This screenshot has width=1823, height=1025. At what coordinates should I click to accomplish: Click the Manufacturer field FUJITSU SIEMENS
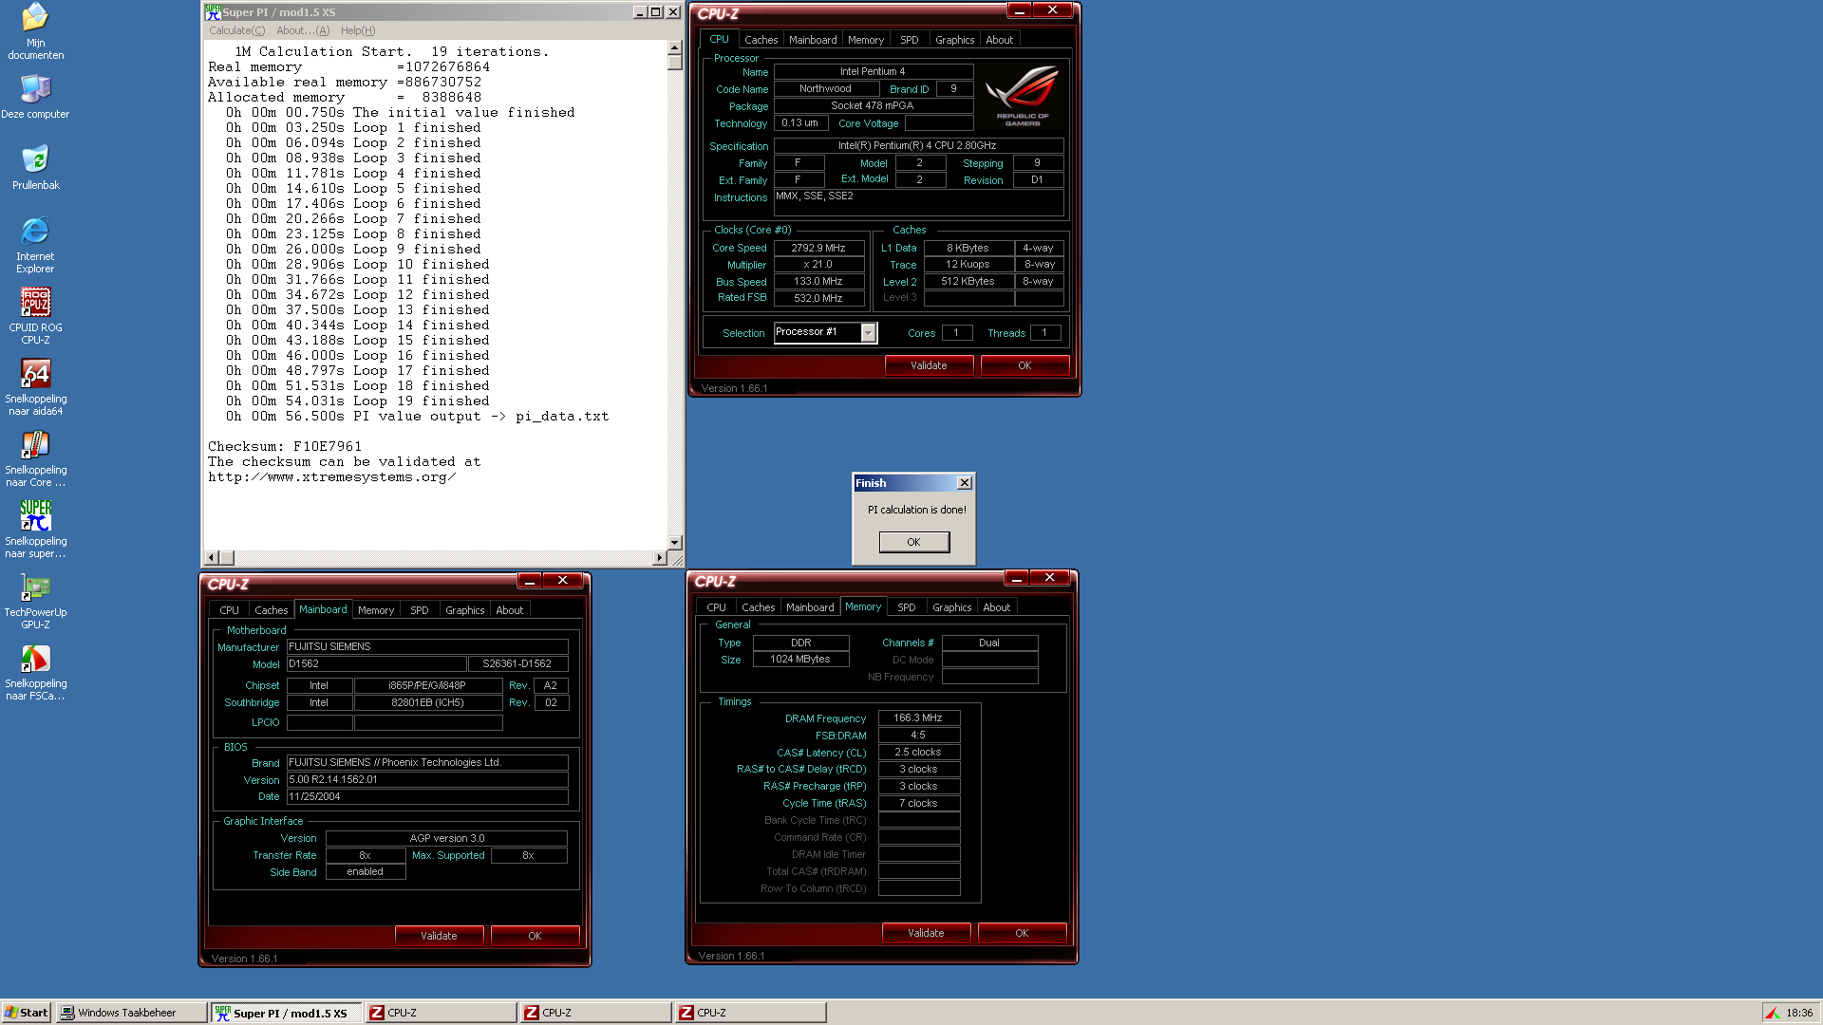click(427, 647)
